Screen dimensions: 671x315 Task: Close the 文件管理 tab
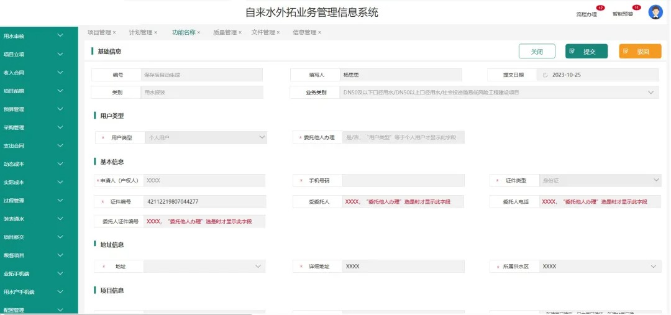(278, 32)
